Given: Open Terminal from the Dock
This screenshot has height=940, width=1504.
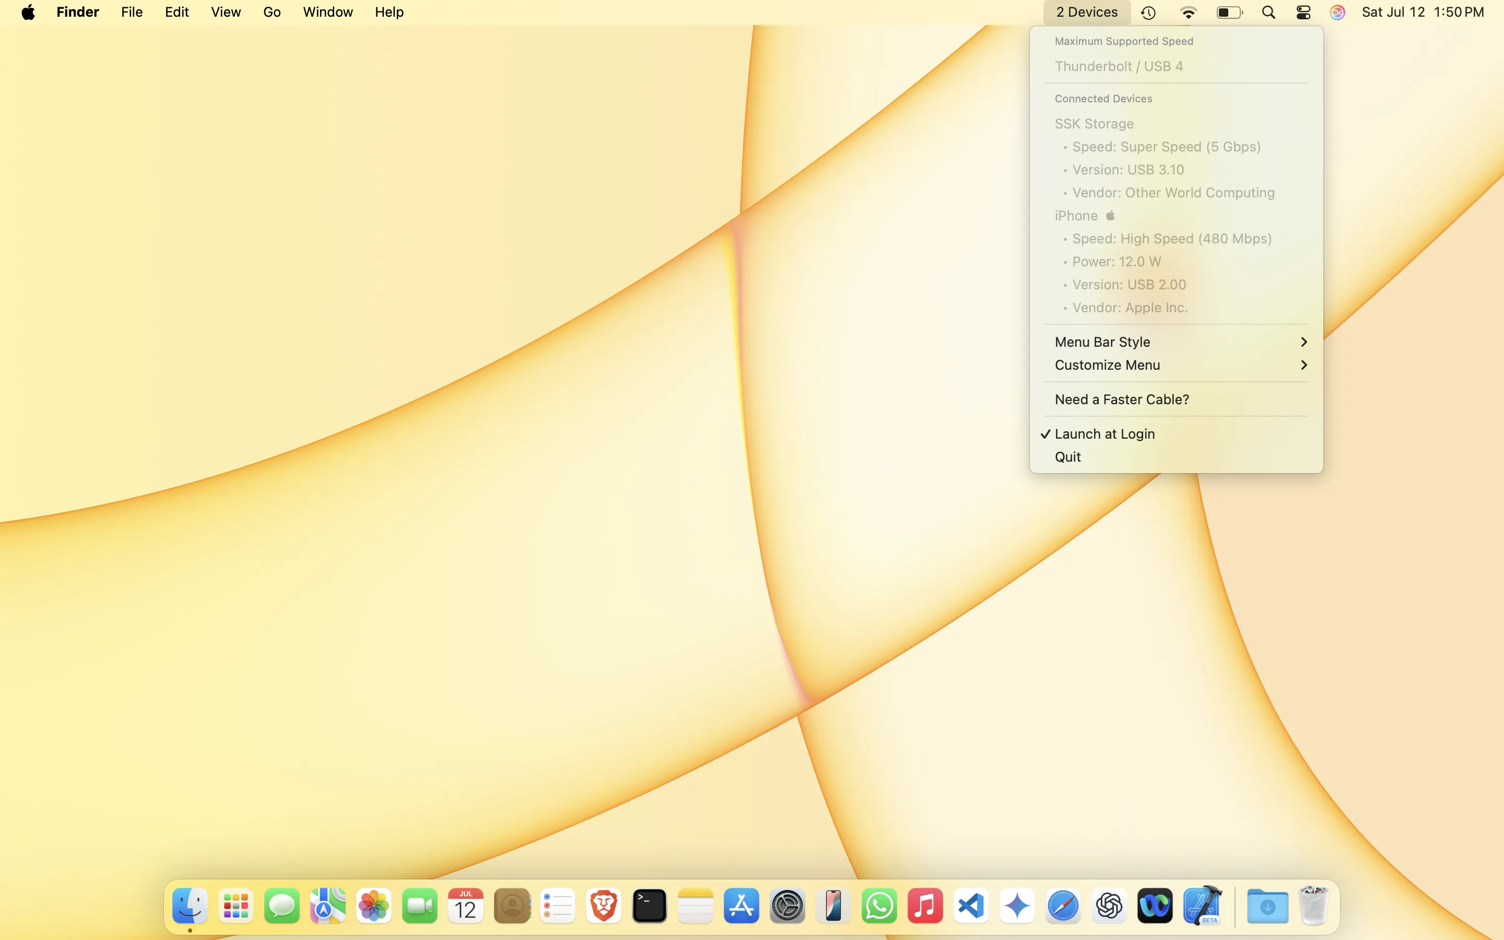Looking at the screenshot, I should (x=649, y=907).
